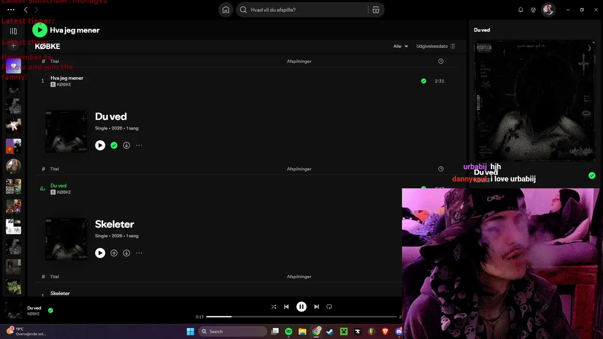Open the Du ved single title link

[111, 116]
